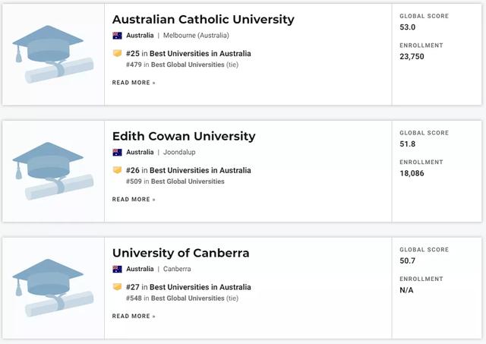Expand Read More for Edith Cowan University
This screenshot has height=344, width=486.
[134, 200]
